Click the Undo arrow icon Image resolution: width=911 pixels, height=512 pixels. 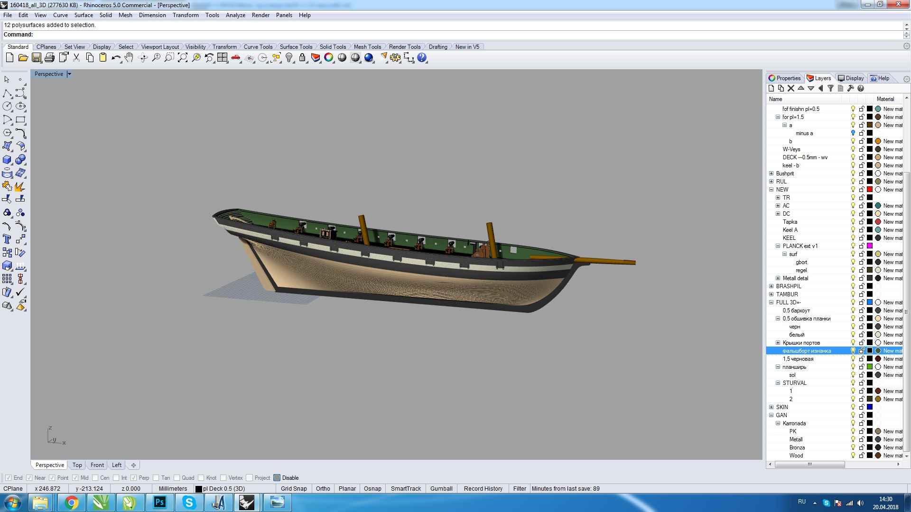[x=116, y=58]
